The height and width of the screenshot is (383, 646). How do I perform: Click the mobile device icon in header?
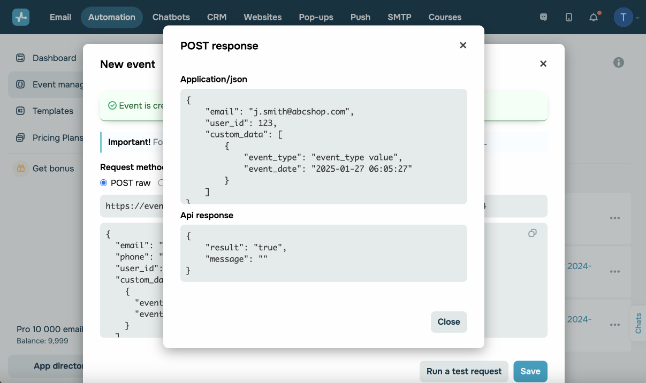[x=569, y=17]
